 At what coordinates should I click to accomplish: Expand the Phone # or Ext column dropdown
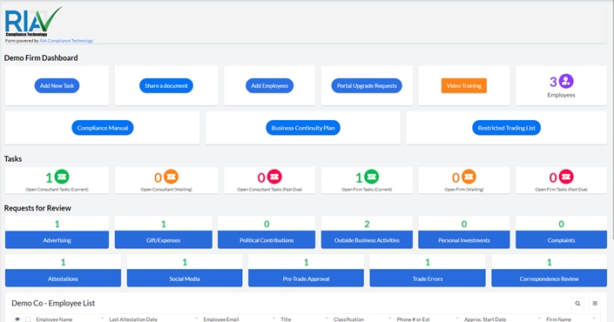[x=457, y=319]
